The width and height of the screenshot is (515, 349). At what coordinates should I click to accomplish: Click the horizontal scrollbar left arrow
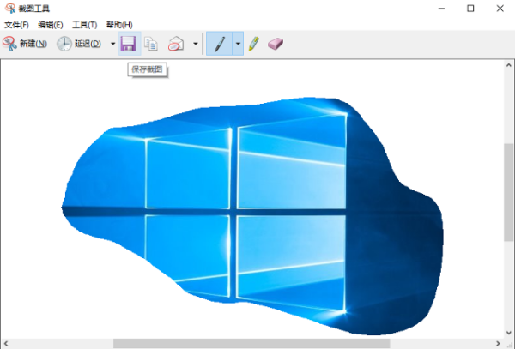coord(6,343)
